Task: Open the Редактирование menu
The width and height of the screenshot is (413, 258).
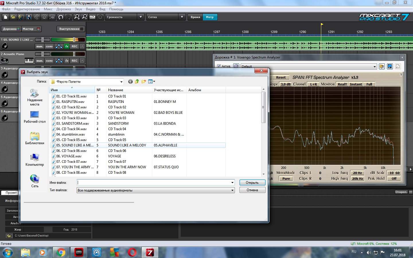Action: [x=27, y=9]
